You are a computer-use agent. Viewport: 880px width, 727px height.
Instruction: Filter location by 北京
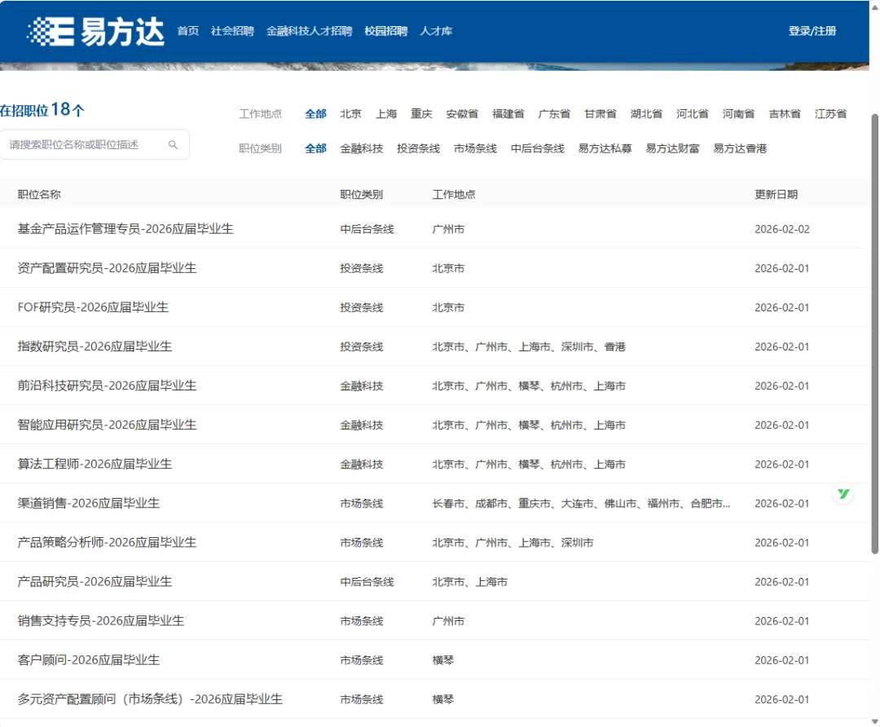point(350,114)
